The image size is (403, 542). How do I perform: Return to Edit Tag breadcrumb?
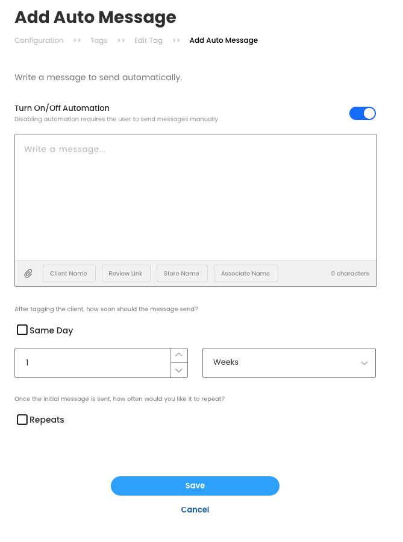pos(148,40)
